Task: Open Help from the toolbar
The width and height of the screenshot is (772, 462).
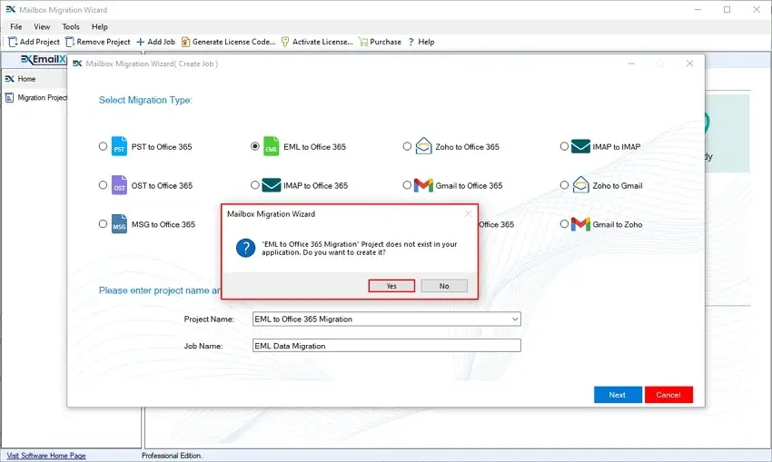Action: (x=411, y=42)
